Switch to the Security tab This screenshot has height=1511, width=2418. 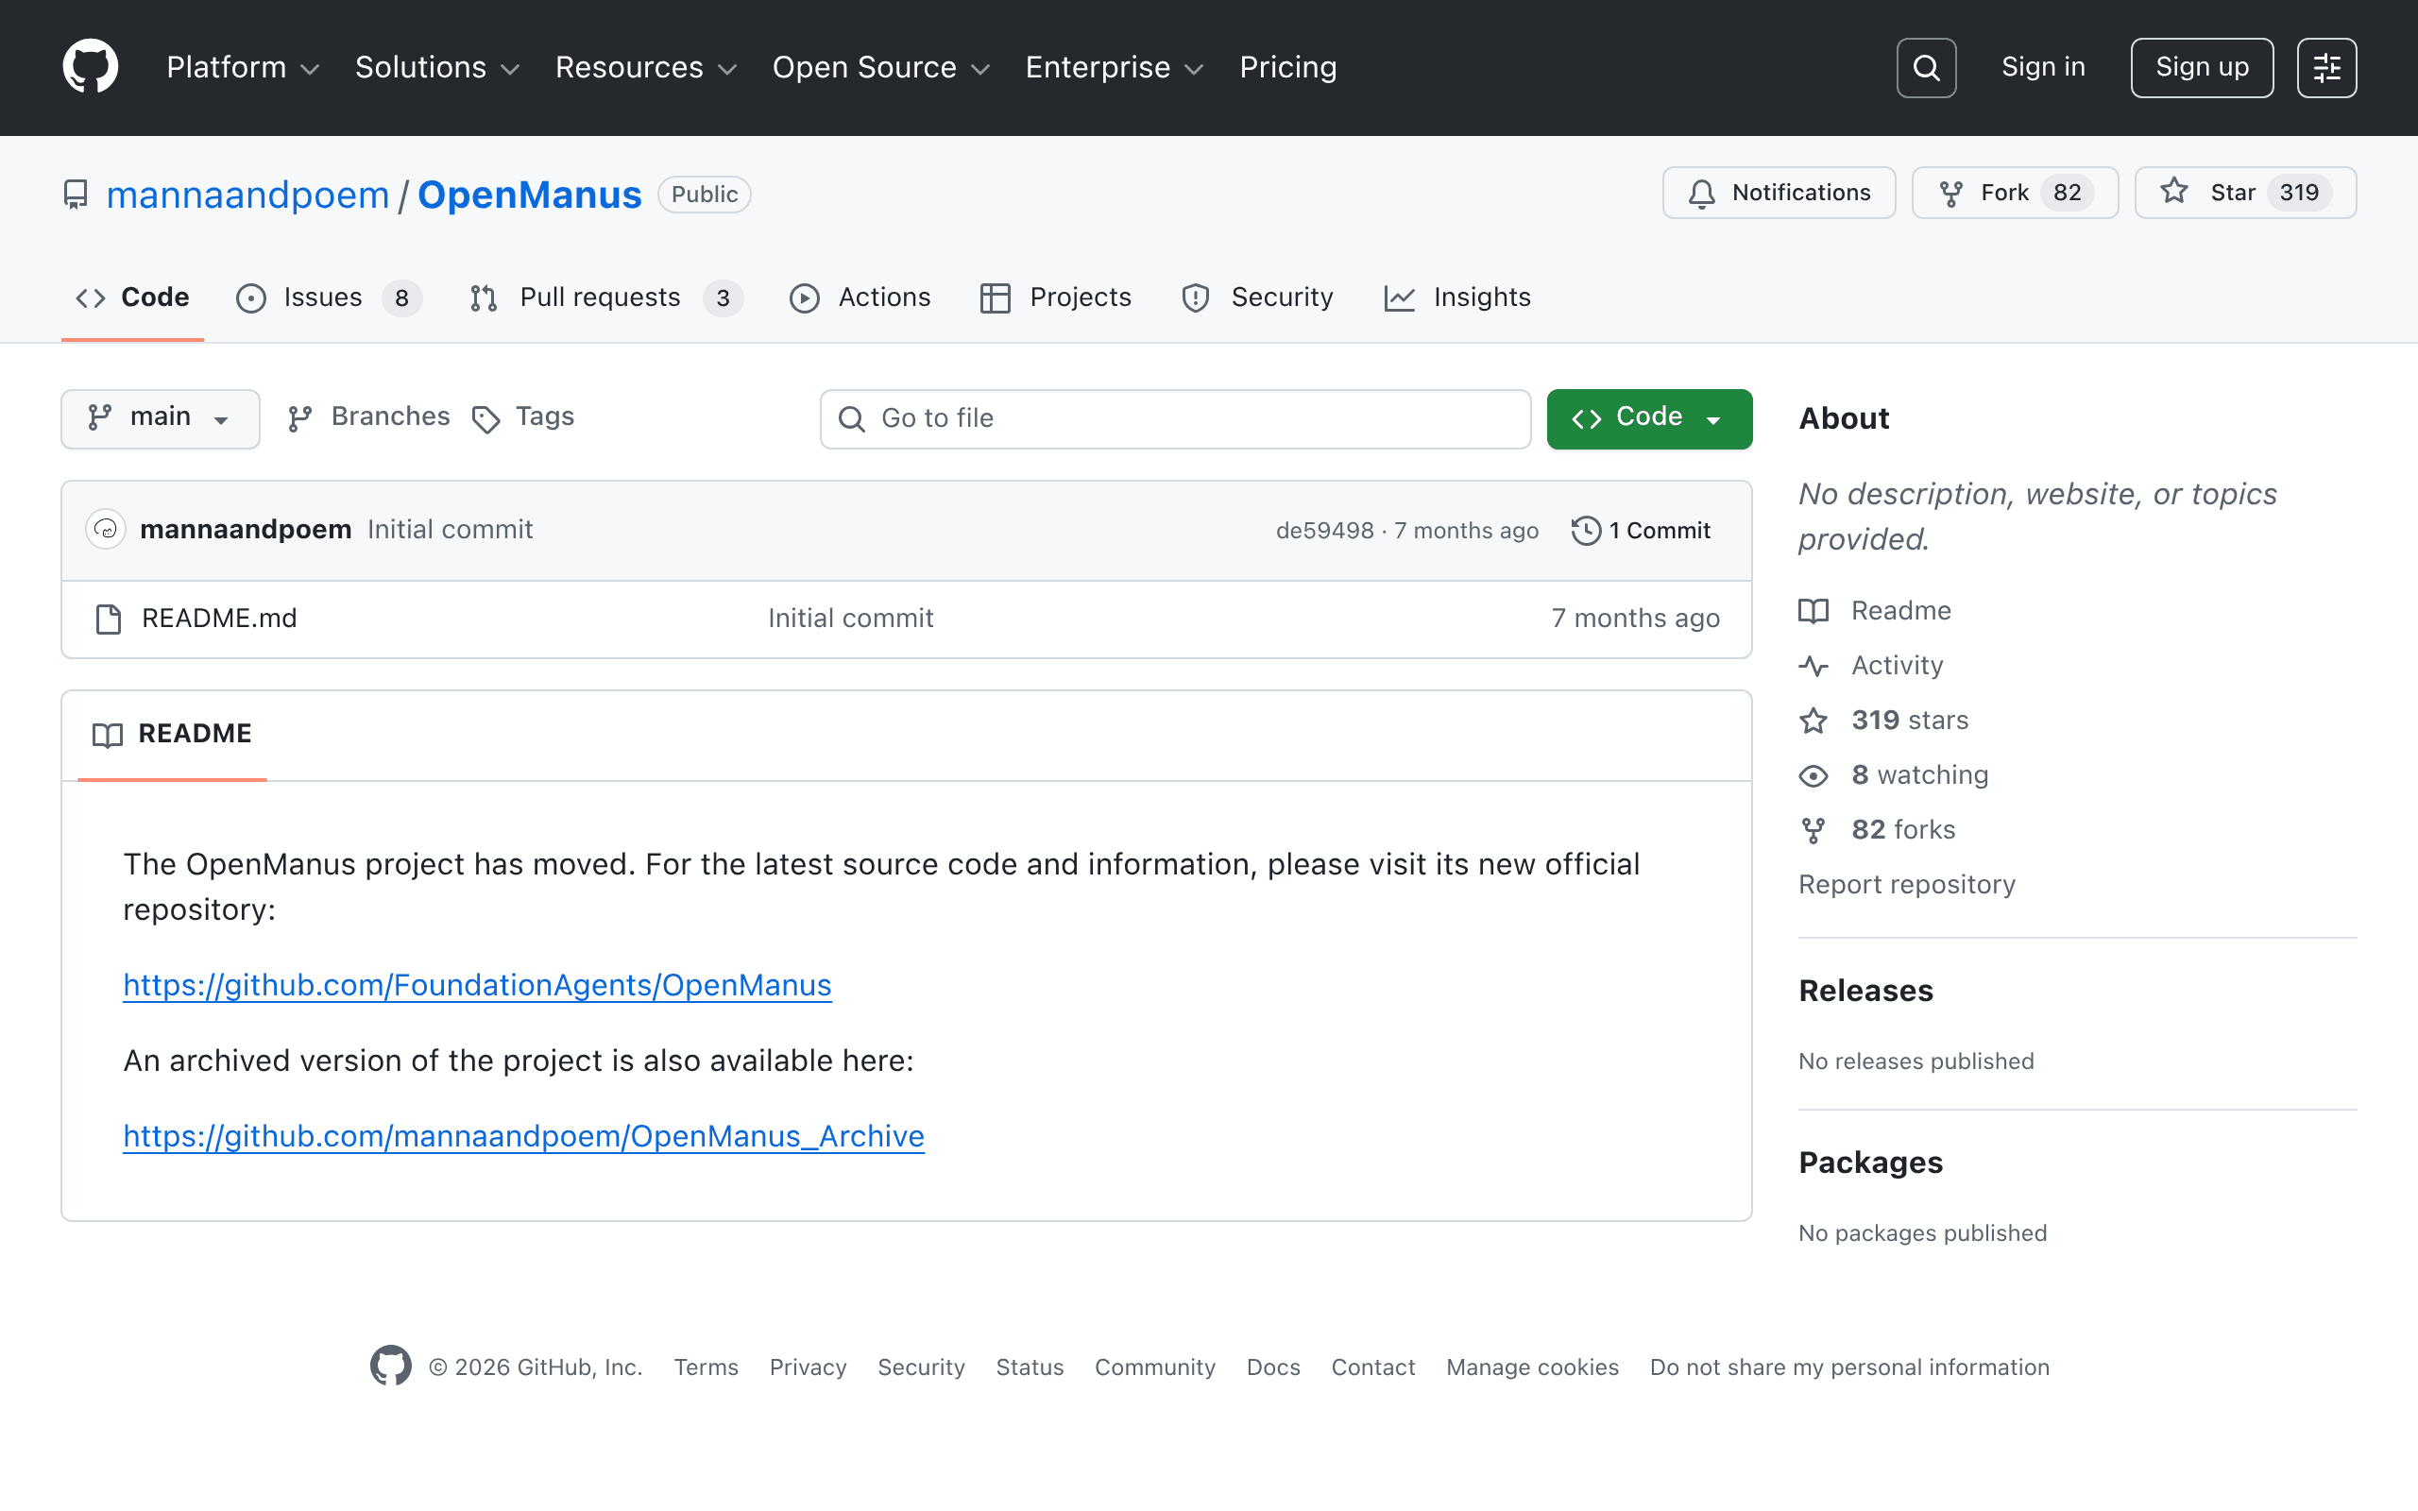tap(1257, 297)
